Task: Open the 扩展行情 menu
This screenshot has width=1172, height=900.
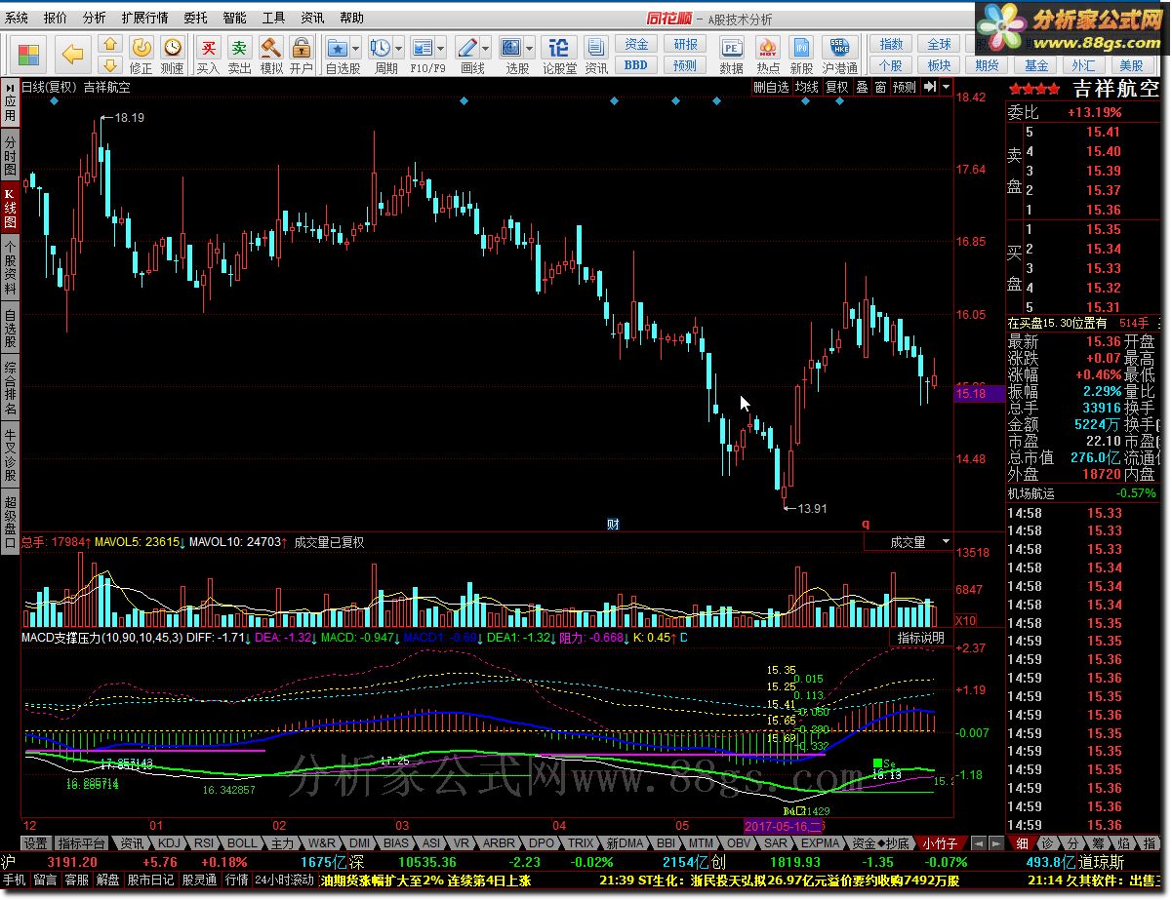Action: 144,18
